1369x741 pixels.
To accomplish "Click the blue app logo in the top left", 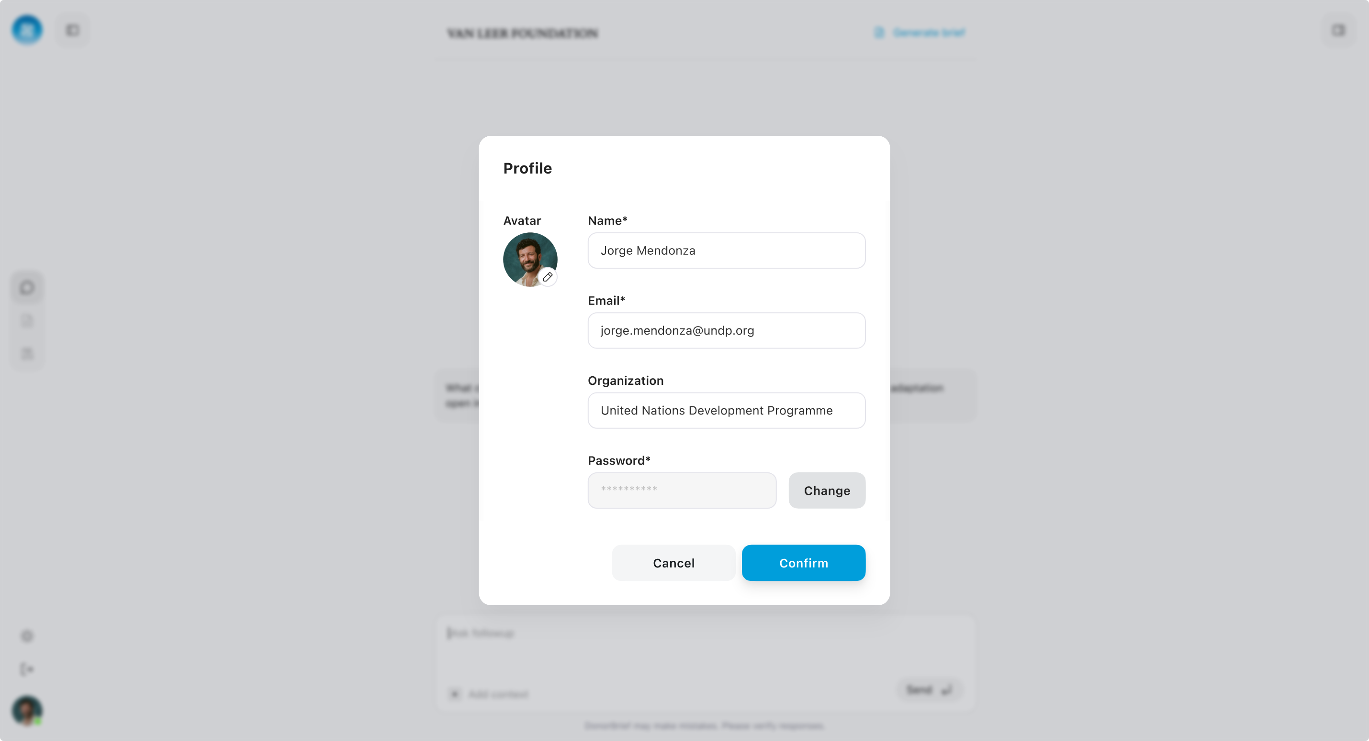I will pos(27,30).
